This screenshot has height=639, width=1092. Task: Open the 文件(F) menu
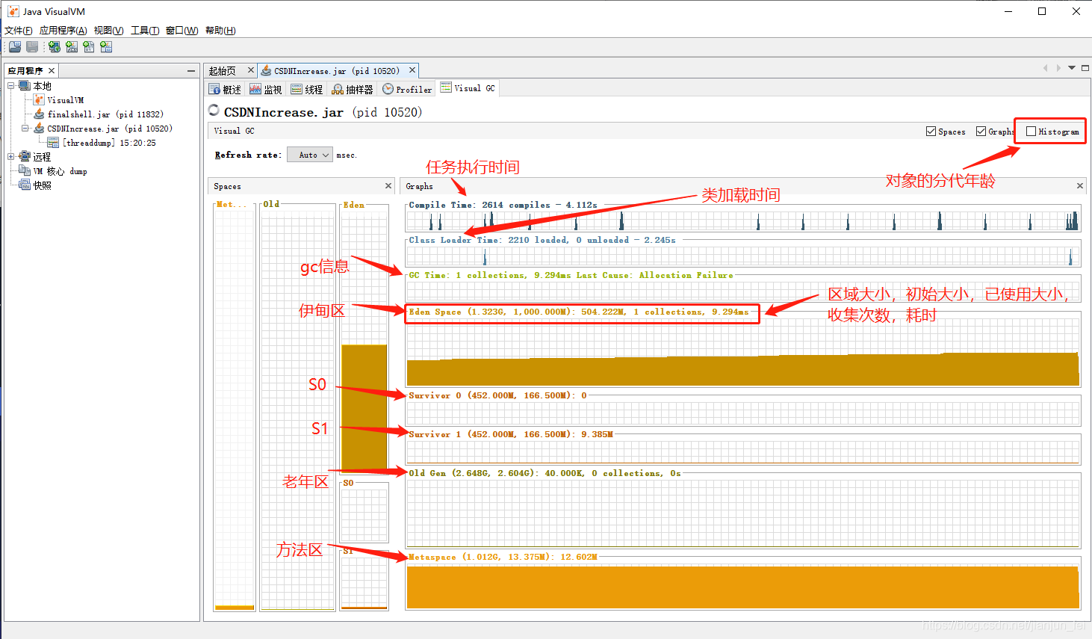tap(19, 31)
